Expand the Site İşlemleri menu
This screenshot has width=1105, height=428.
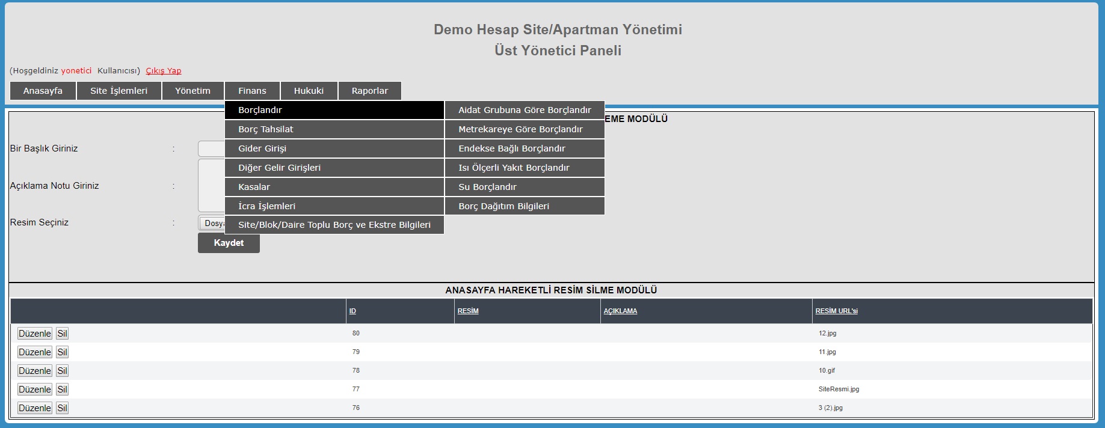pos(119,91)
